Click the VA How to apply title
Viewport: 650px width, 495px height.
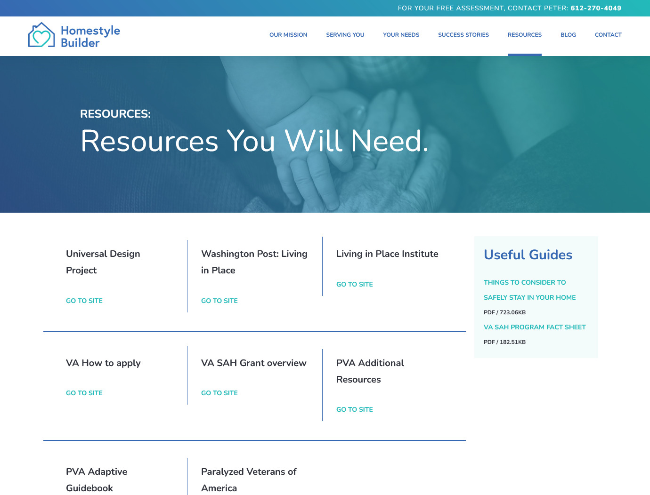[x=103, y=363]
